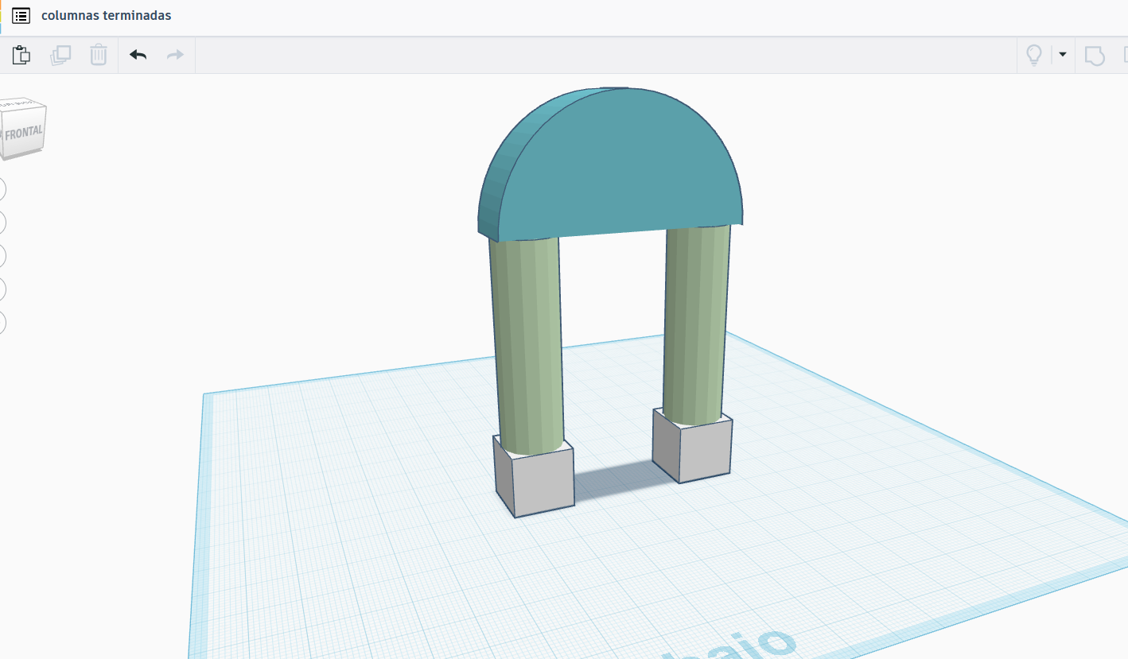Click the Duplicate icon in the toolbar
The height and width of the screenshot is (659, 1128).
60,55
